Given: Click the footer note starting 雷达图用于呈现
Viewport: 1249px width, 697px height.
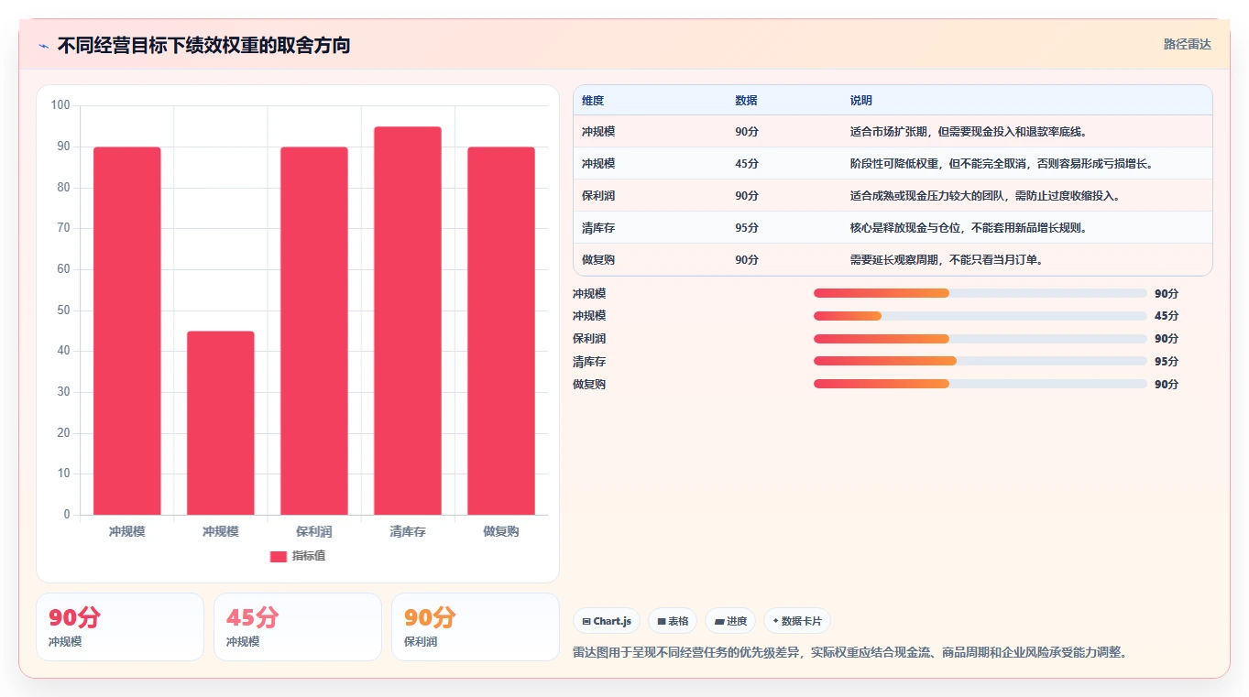Looking at the screenshot, I should tap(849, 653).
